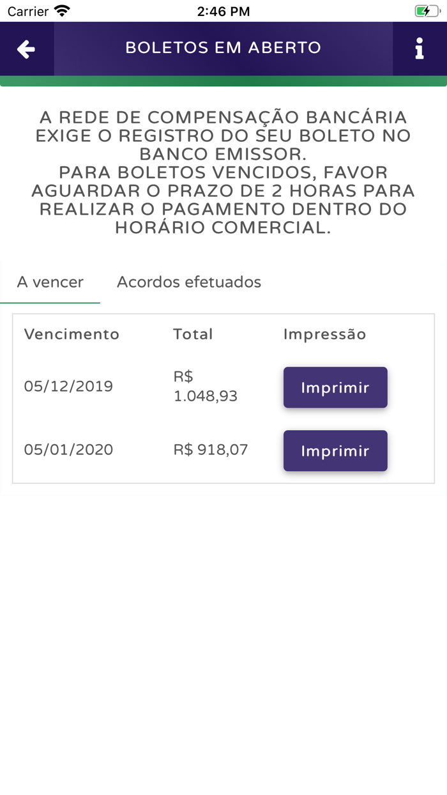This screenshot has height=795, width=447.
Task: Tap the Impressão column header
Action: [324, 334]
